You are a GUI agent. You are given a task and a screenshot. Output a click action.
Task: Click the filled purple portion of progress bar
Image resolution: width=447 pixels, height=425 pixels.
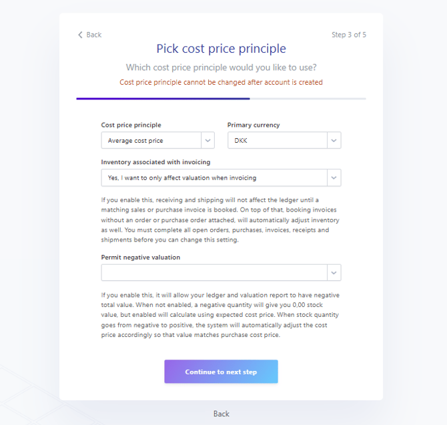163,99
